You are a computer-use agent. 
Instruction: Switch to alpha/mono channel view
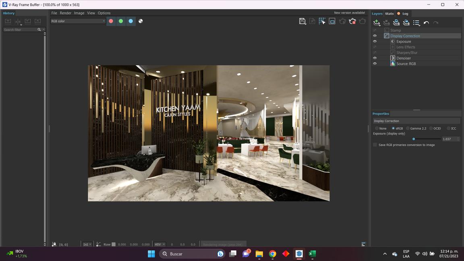pyautogui.click(x=141, y=21)
